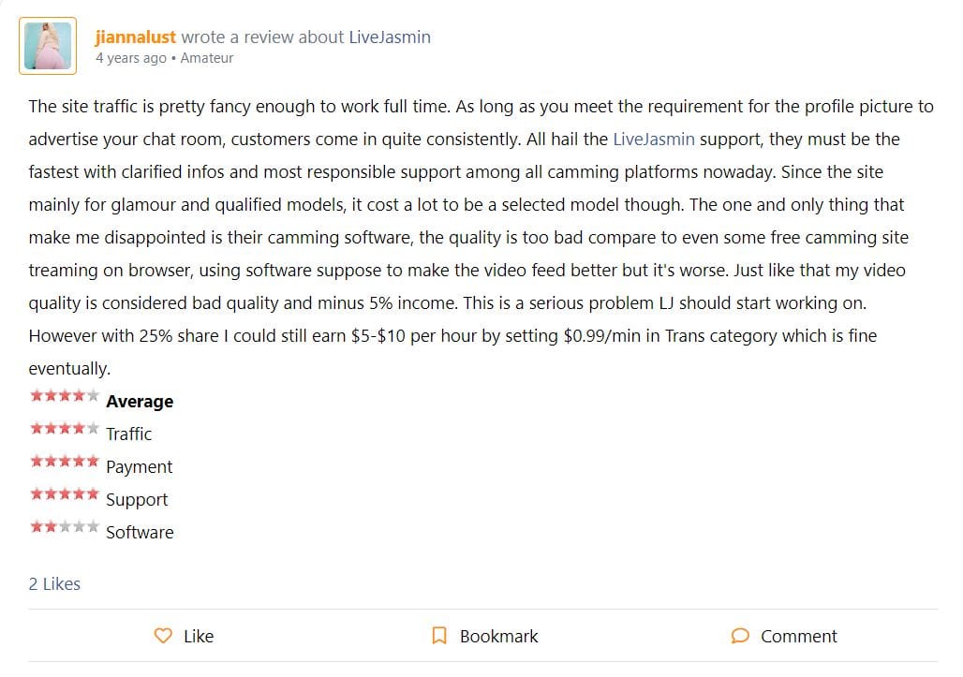963x677 pixels.
Task: Open the jiannalust profile avatar
Action: [48, 46]
